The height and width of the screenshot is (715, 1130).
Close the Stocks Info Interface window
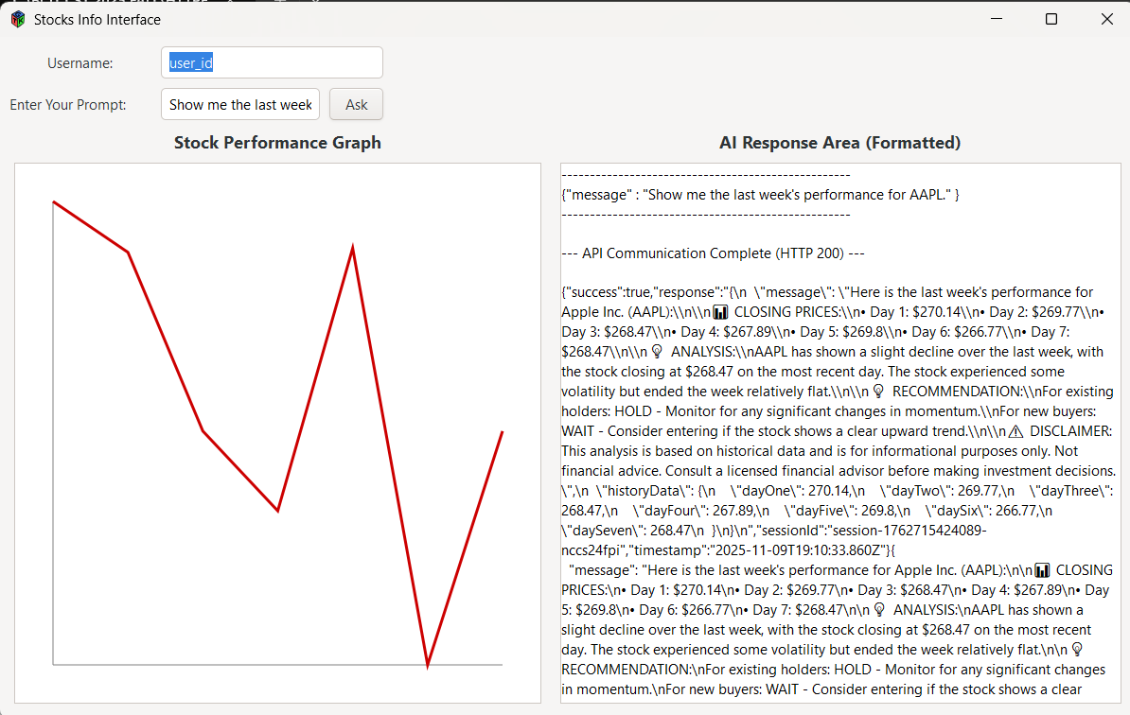click(1107, 19)
